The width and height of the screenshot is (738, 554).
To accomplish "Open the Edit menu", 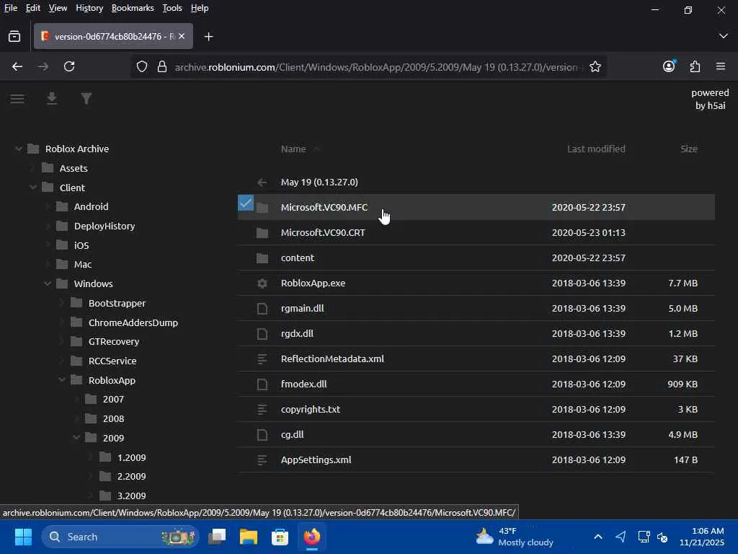I will 32,8.
